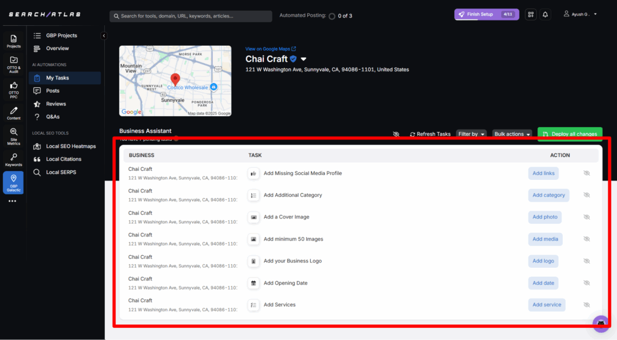Open Site Metrics in sidebar

(13, 137)
